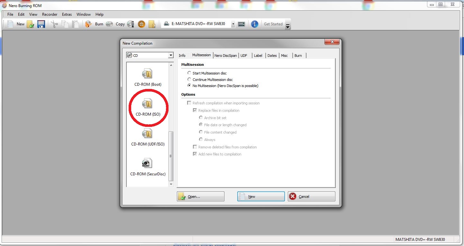Switch to the Info tab
This screenshot has height=246, width=464.
pos(182,56)
